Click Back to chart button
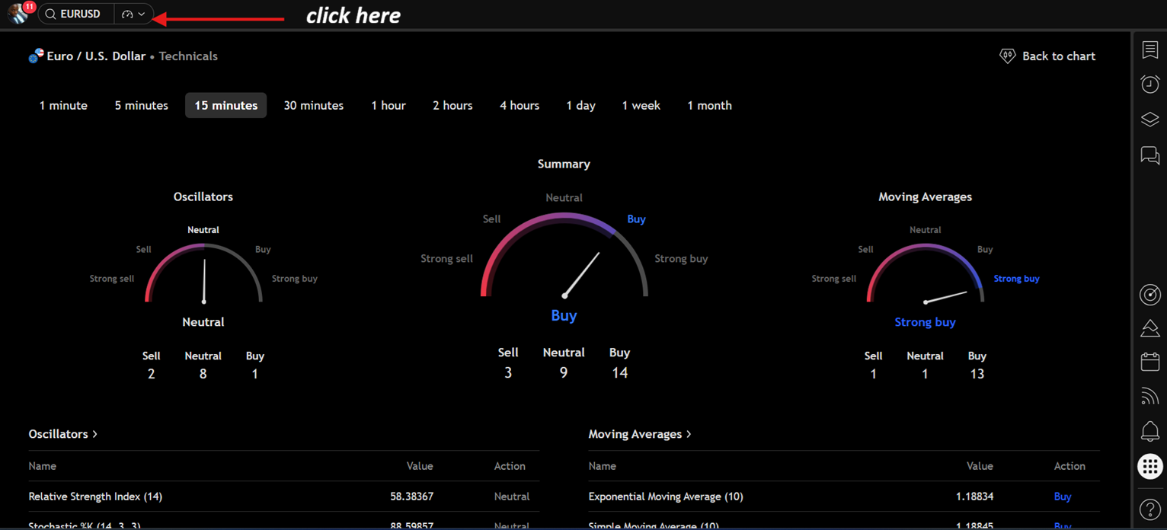The width and height of the screenshot is (1167, 530). click(1047, 56)
